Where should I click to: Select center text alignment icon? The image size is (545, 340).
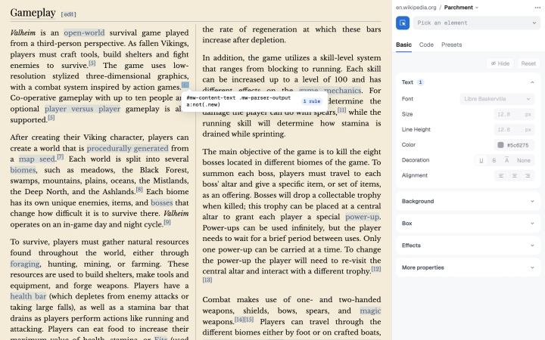(x=514, y=175)
